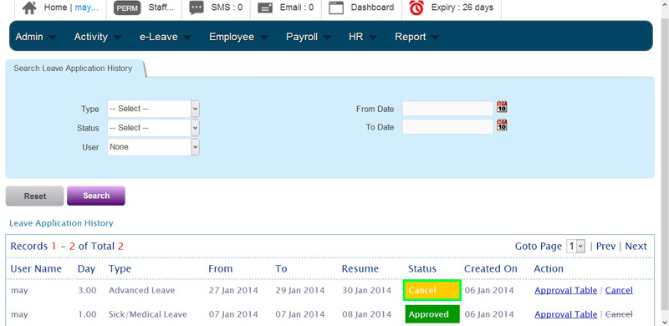This screenshot has height=326, width=669.
Task: Click the Dashboard label
Action: pyautogui.click(x=372, y=8)
